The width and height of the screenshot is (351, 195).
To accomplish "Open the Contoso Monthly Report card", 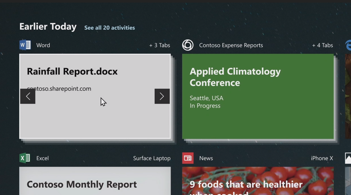I will [x=95, y=181].
